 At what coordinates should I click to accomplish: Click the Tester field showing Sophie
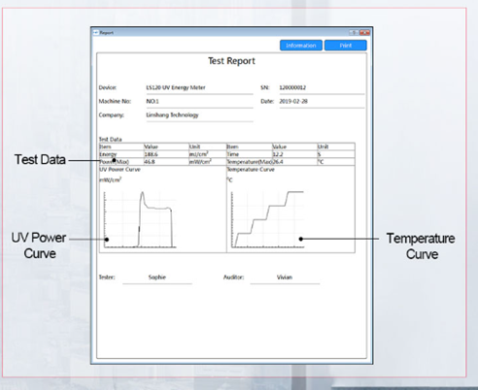(x=157, y=277)
